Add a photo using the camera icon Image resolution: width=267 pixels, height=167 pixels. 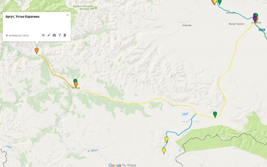(x=54, y=35)
